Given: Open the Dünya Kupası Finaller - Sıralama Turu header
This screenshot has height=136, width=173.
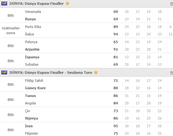Looking at the screenshot, I should point(51,73).
